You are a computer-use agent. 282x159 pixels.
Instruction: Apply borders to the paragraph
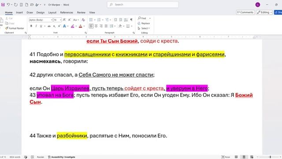[x=128, y=26]
